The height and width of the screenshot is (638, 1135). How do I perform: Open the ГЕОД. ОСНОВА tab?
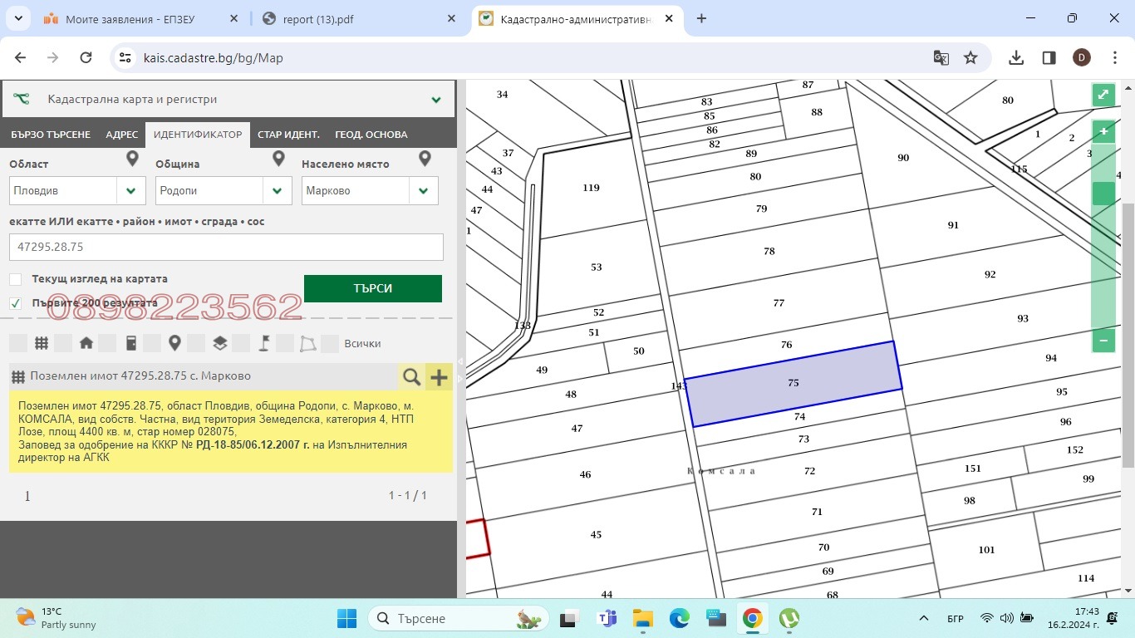tap(371, 134)
